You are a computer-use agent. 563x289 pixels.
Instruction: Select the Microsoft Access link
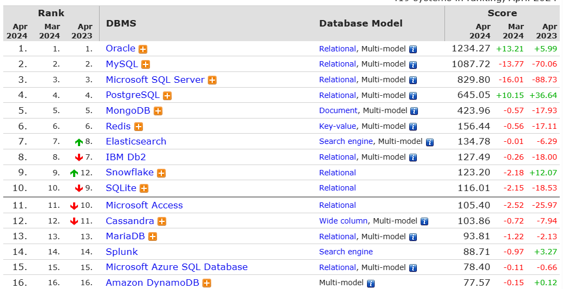point(144,205)
